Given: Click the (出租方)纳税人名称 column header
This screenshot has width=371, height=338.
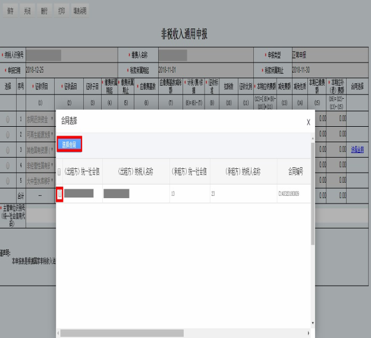Looking at the screenshot, I should point(136,171).
